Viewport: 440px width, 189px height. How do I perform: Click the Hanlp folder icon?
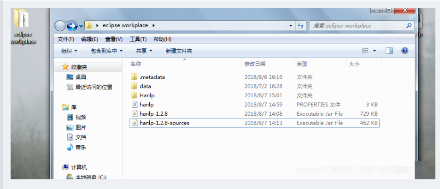tap(135, 95)
